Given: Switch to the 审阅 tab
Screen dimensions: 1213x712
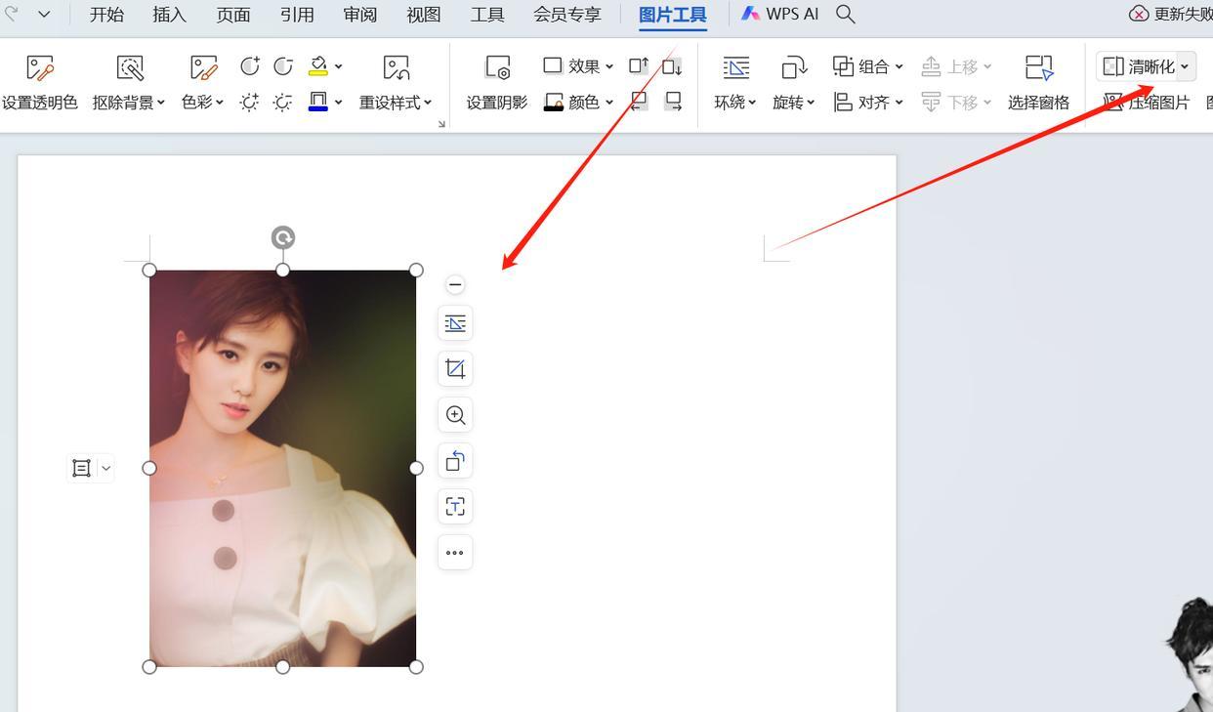Looking at the screenshot, I should (359, 15).
